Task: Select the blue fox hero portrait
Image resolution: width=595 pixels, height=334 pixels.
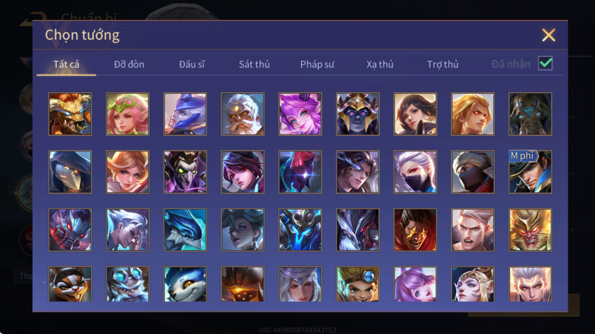Action: 185,284
